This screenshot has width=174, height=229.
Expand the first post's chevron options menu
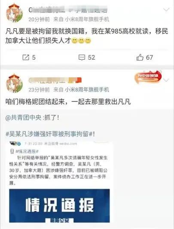click(166, 10)
